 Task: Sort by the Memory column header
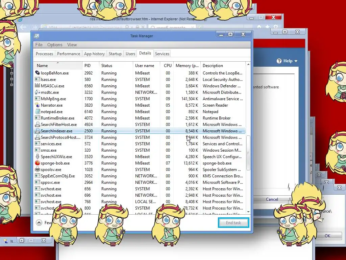pos(187,65)
